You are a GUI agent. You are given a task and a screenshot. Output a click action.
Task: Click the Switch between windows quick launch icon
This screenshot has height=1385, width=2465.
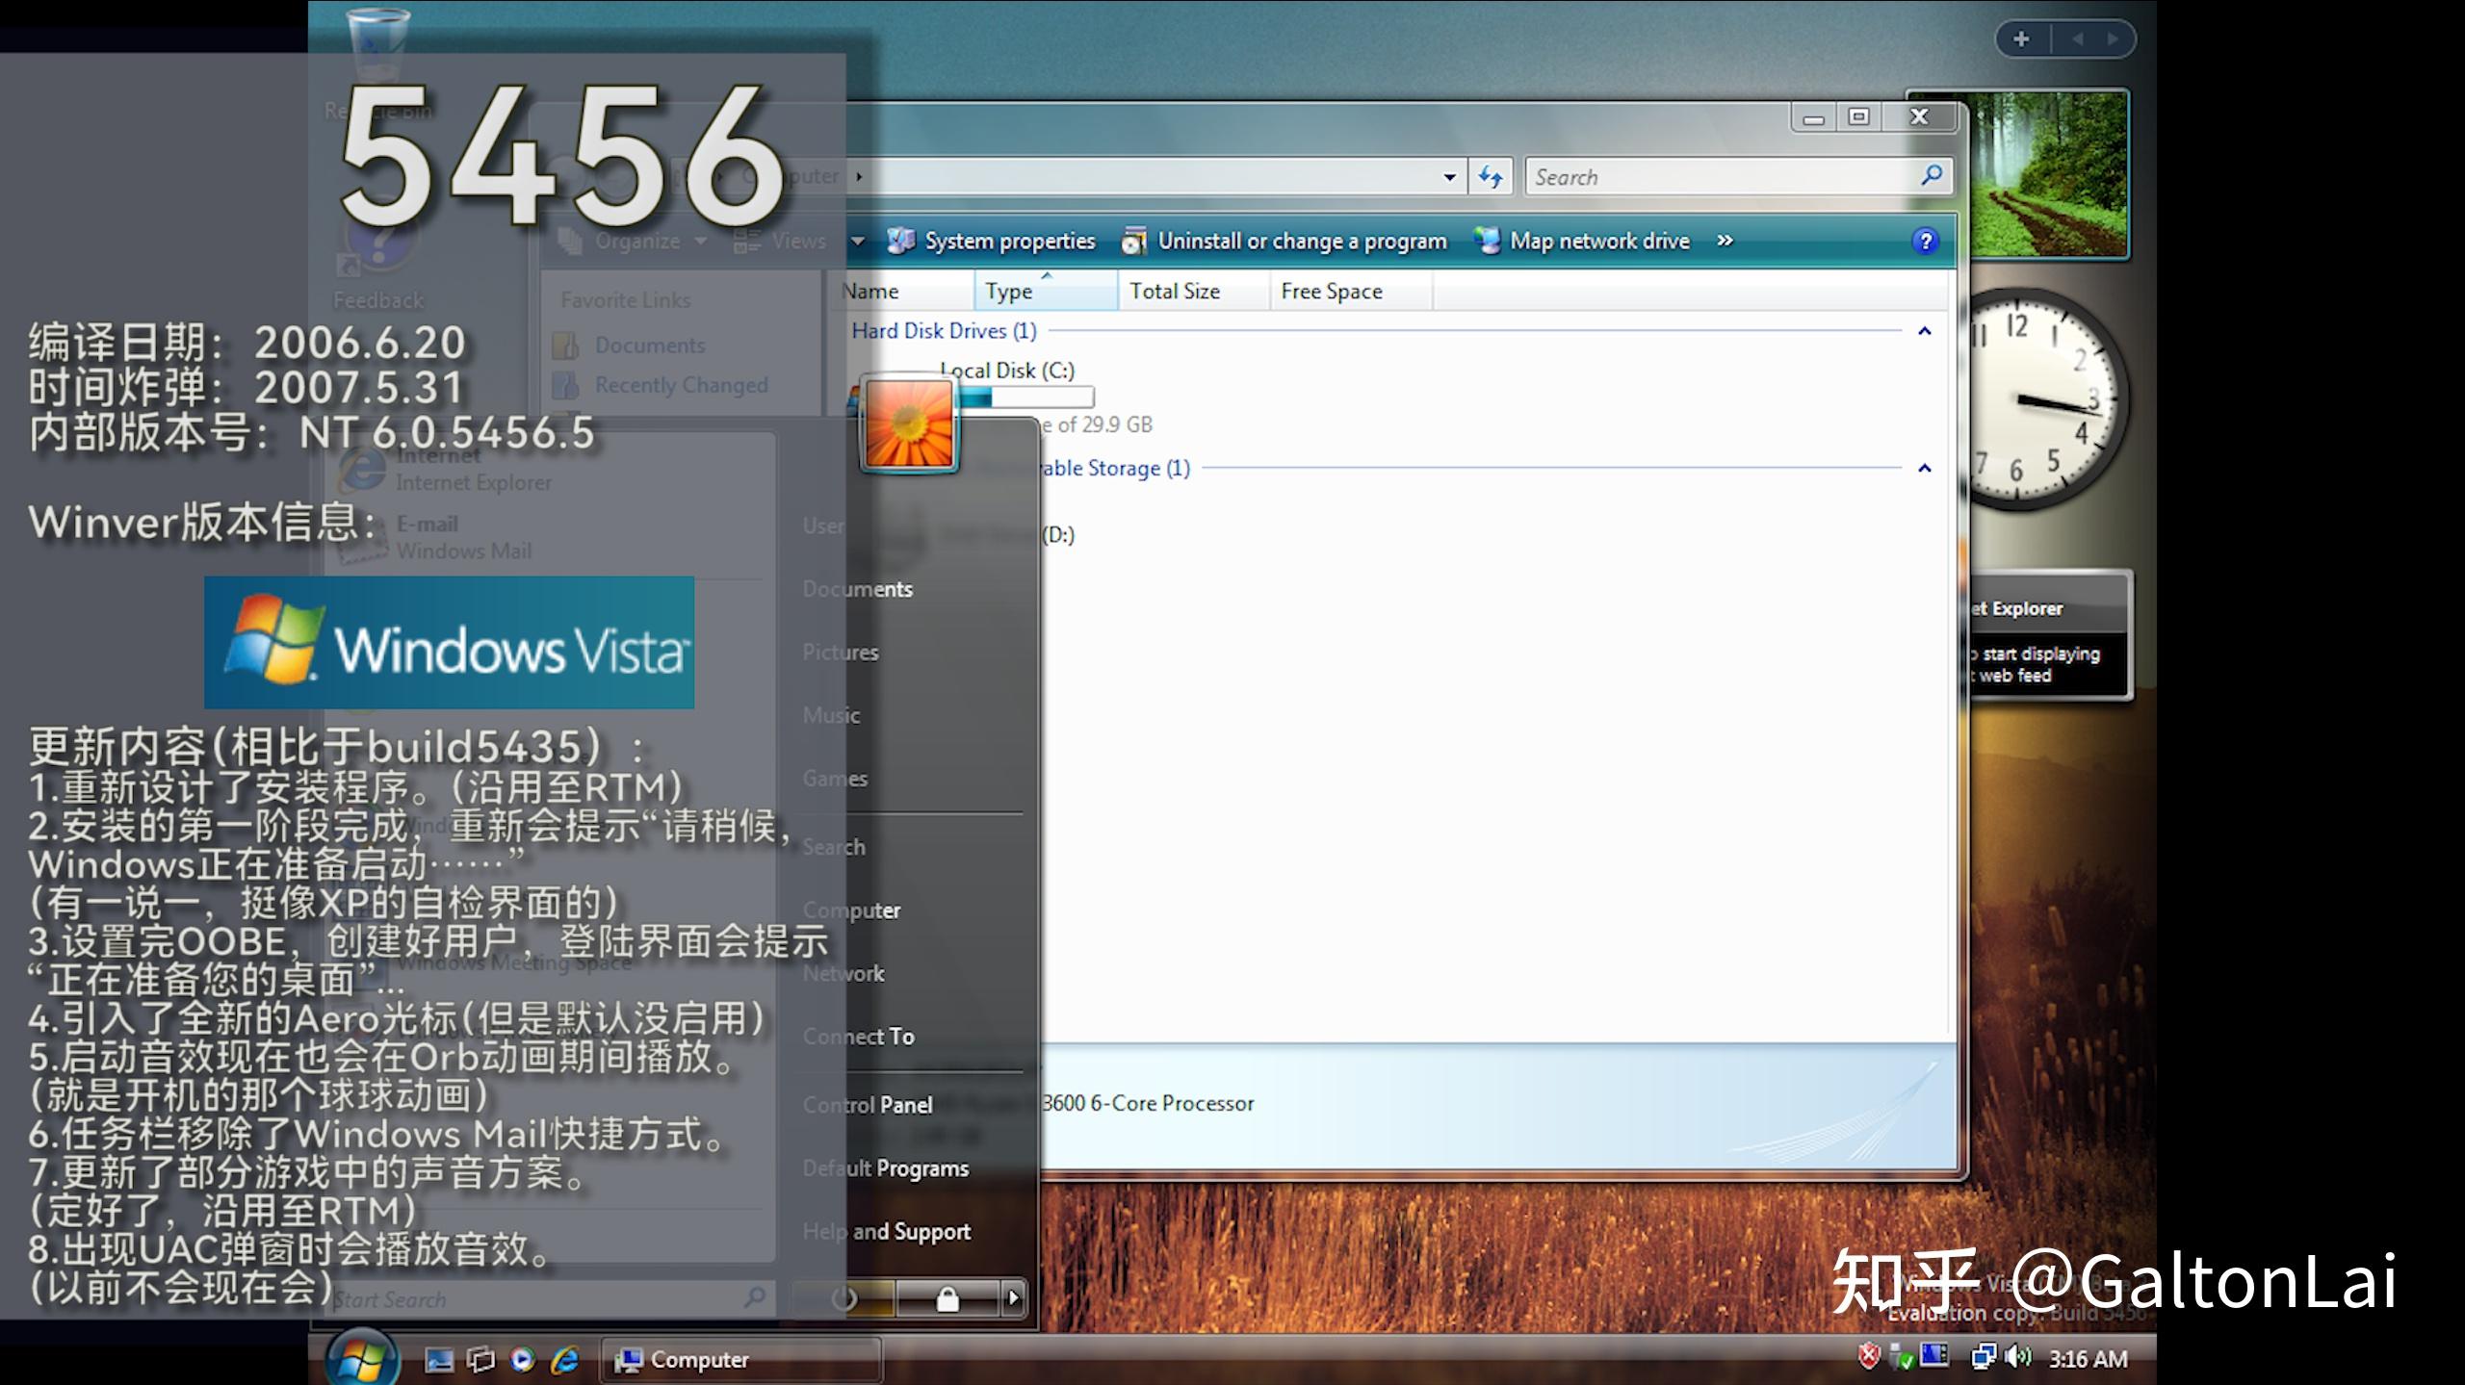(x=480, y=1359)
